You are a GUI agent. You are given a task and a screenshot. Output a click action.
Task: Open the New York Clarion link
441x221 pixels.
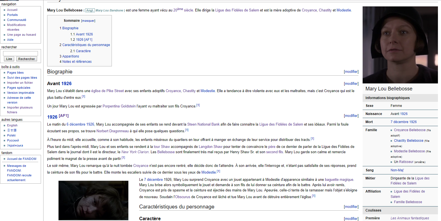135,152
